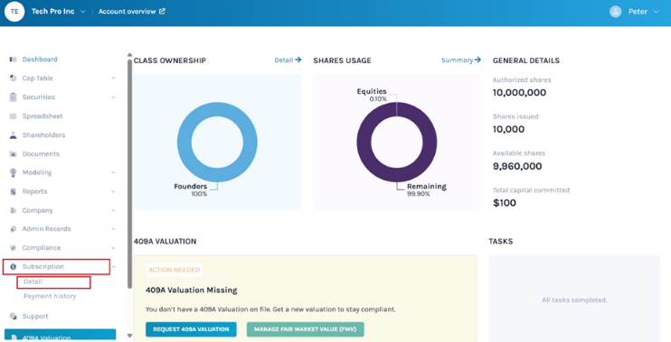
Task: Click the Support chat icon
Action: pos(14,317)
